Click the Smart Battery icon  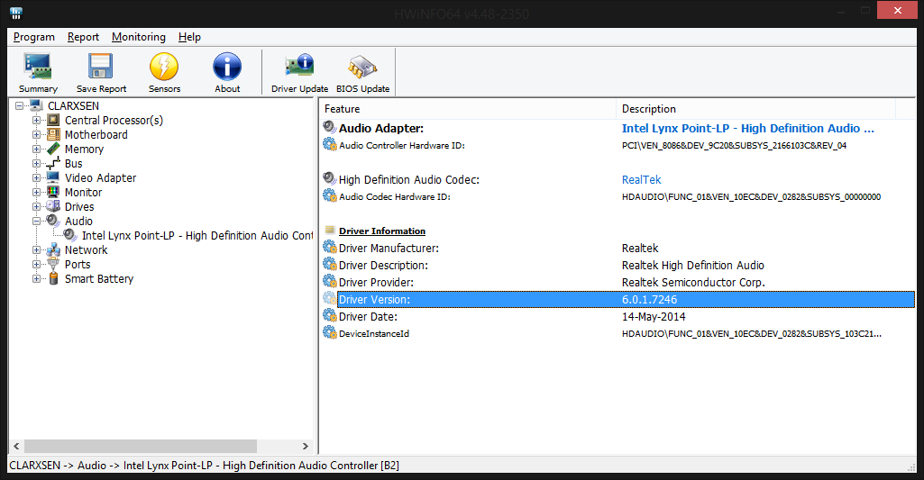[53, 278]
